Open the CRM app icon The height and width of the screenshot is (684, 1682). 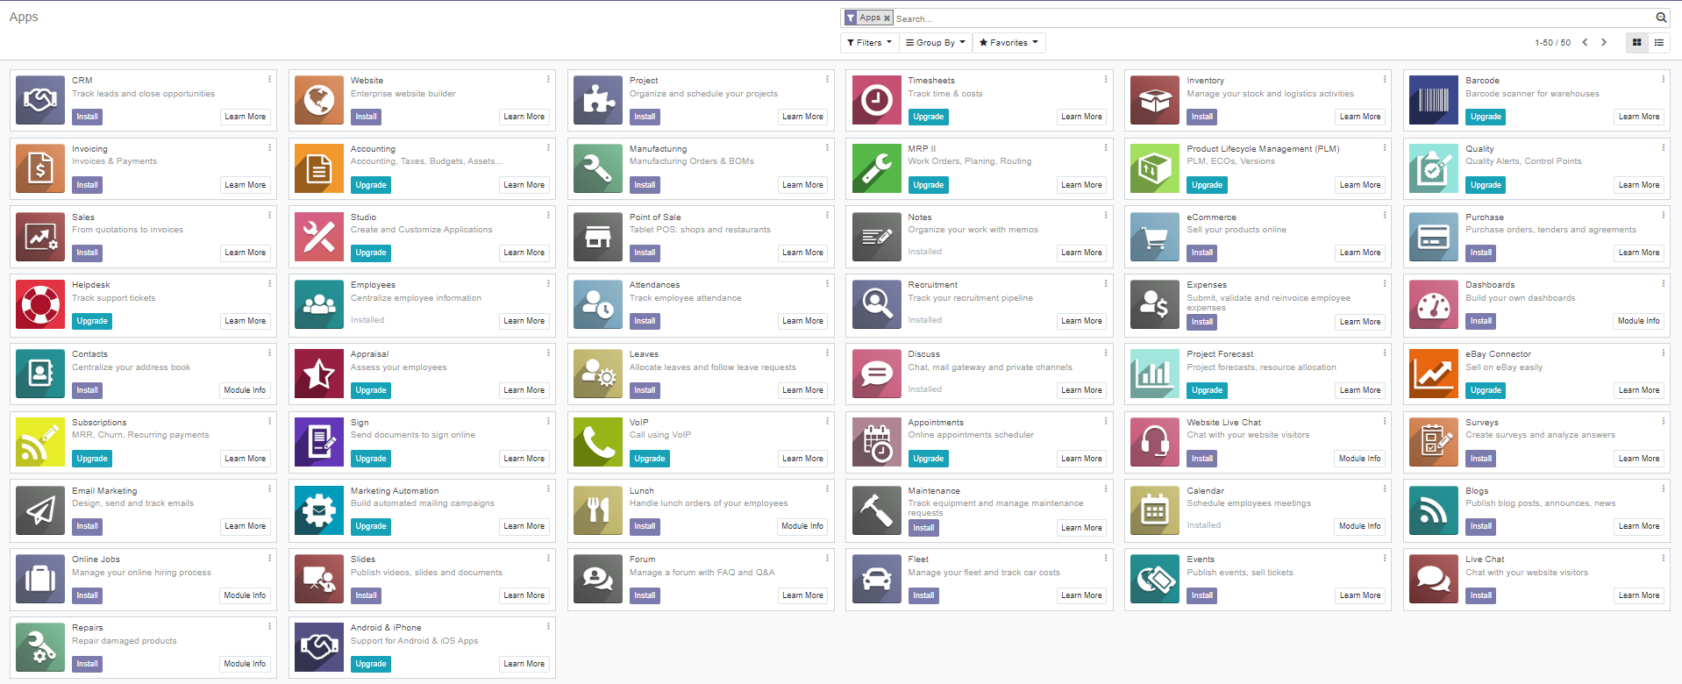pyautogui.click(x=40, y=100)
